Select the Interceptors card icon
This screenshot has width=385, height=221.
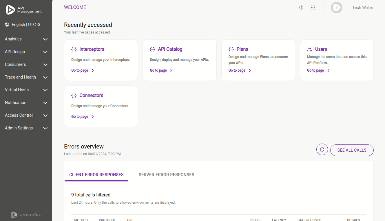coord(74,49)
